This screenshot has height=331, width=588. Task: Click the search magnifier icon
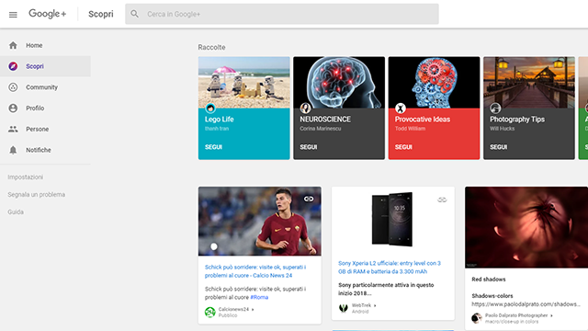click(135, 14)
